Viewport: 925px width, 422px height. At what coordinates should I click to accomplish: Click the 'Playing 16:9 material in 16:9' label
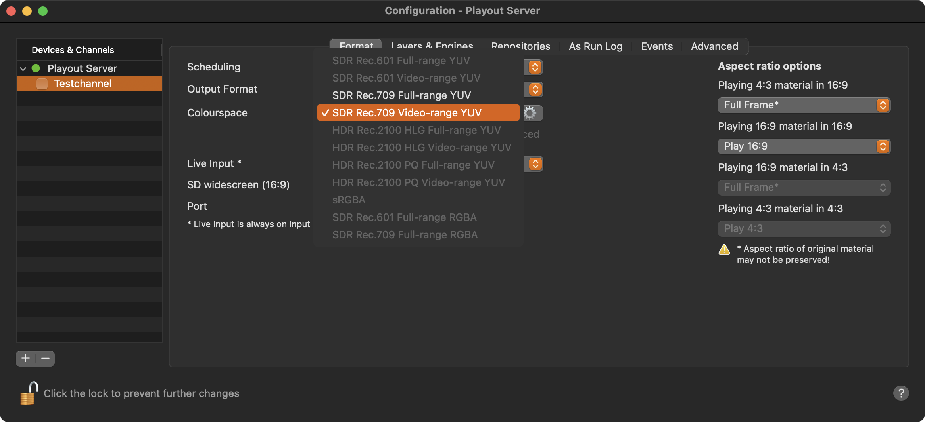(785, 126)
